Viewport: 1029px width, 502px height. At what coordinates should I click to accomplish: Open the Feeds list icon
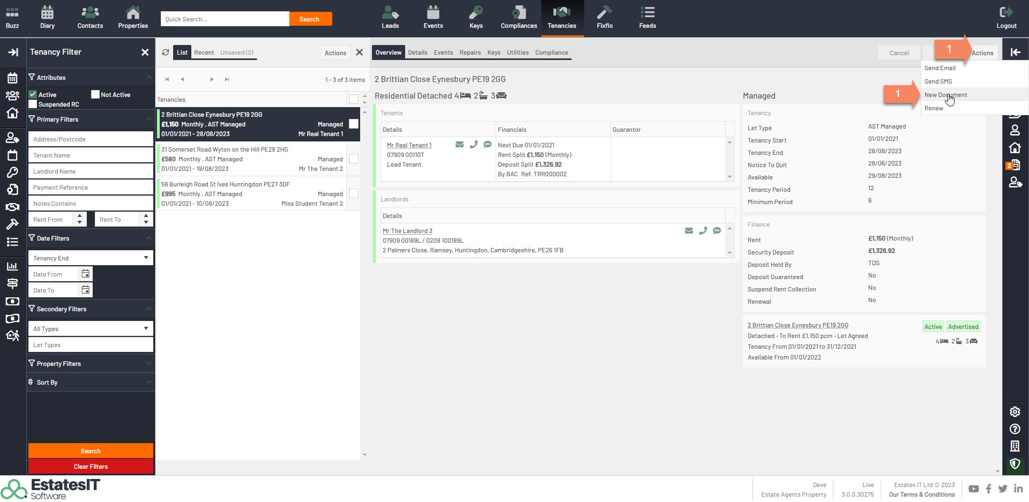click(x=647, y=18)
